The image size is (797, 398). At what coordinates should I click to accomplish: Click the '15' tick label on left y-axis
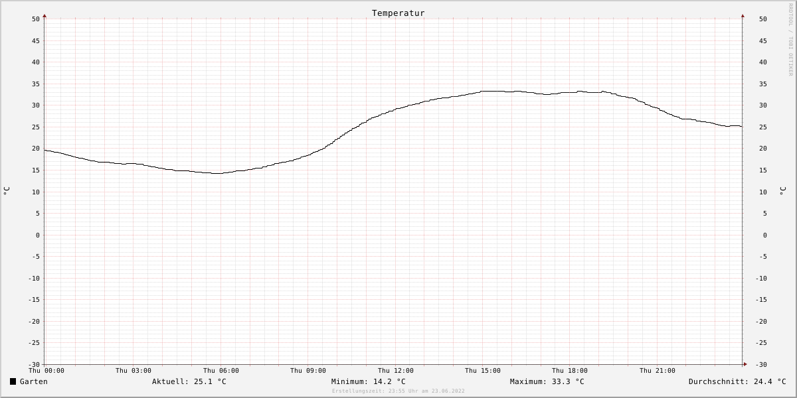coord(36,170)
